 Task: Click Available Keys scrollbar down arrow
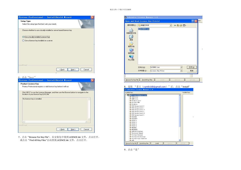tap(180, 140)
